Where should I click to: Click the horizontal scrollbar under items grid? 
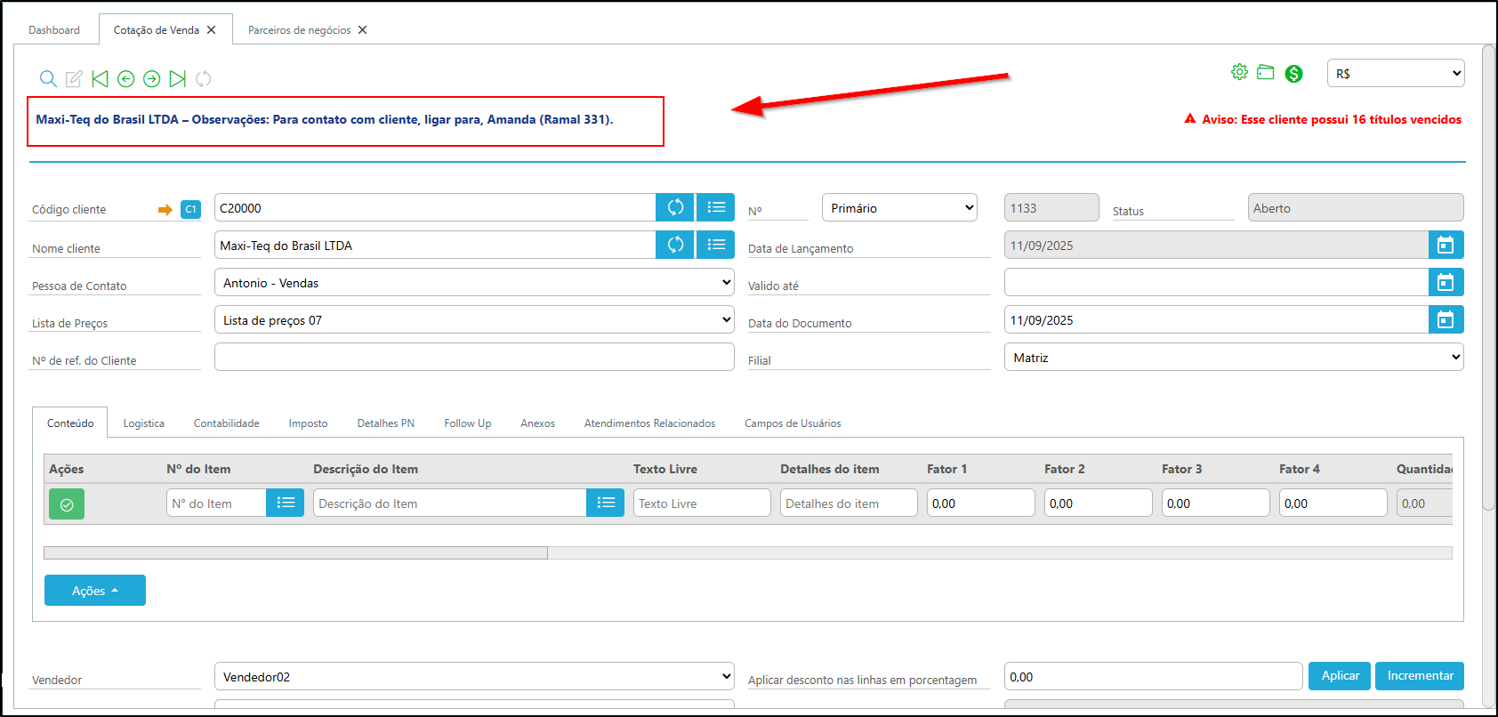[295, 553]
